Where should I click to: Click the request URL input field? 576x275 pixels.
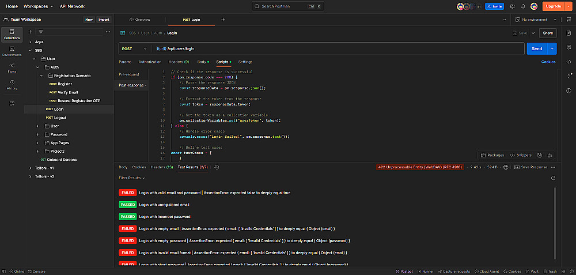pos(334,49)
